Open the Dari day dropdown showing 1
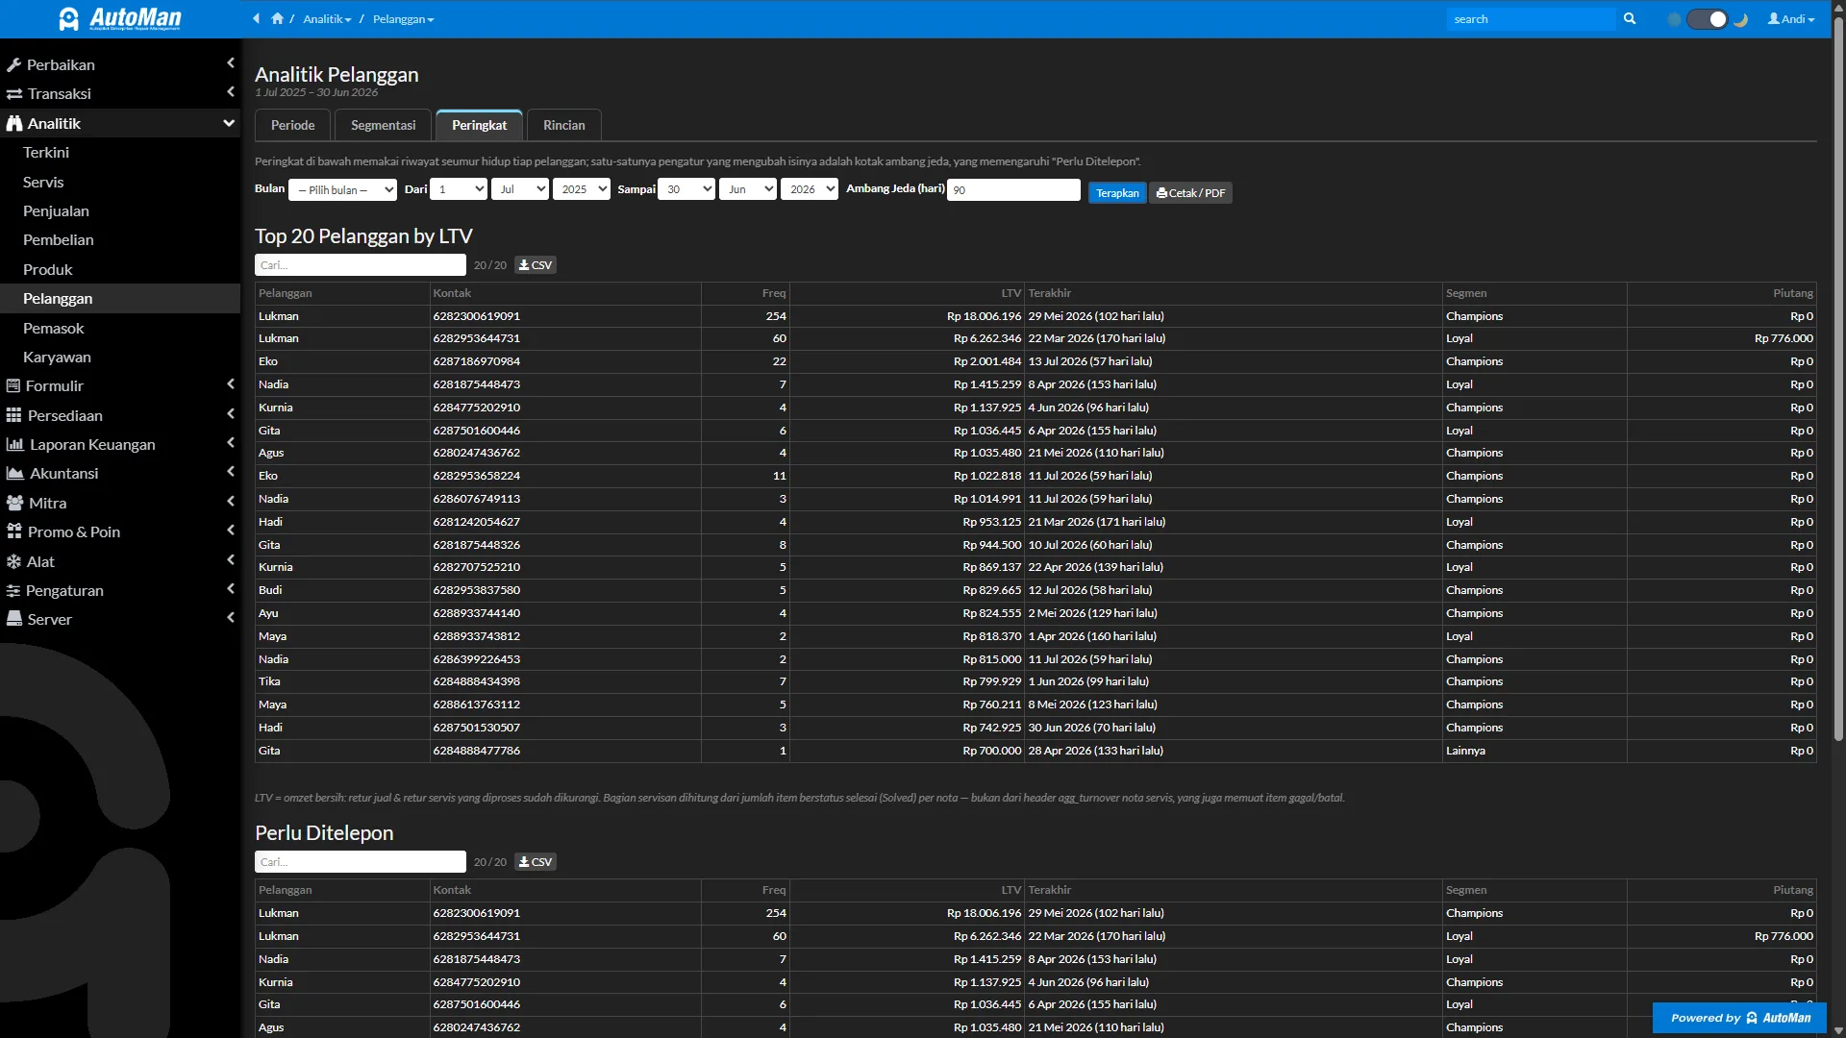1846x1038 pixels. (x=459, y=189)
